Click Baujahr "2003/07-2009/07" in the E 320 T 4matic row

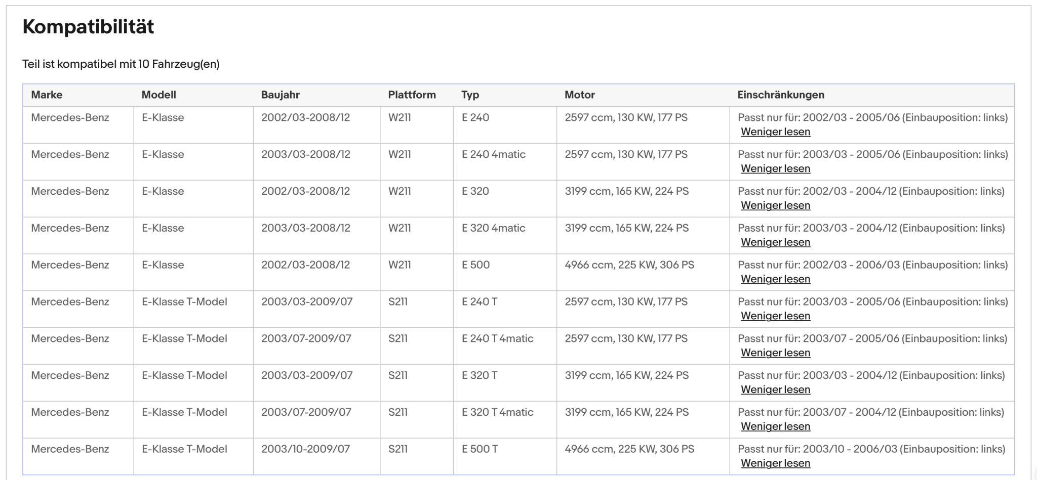click(x=306, y=413)
